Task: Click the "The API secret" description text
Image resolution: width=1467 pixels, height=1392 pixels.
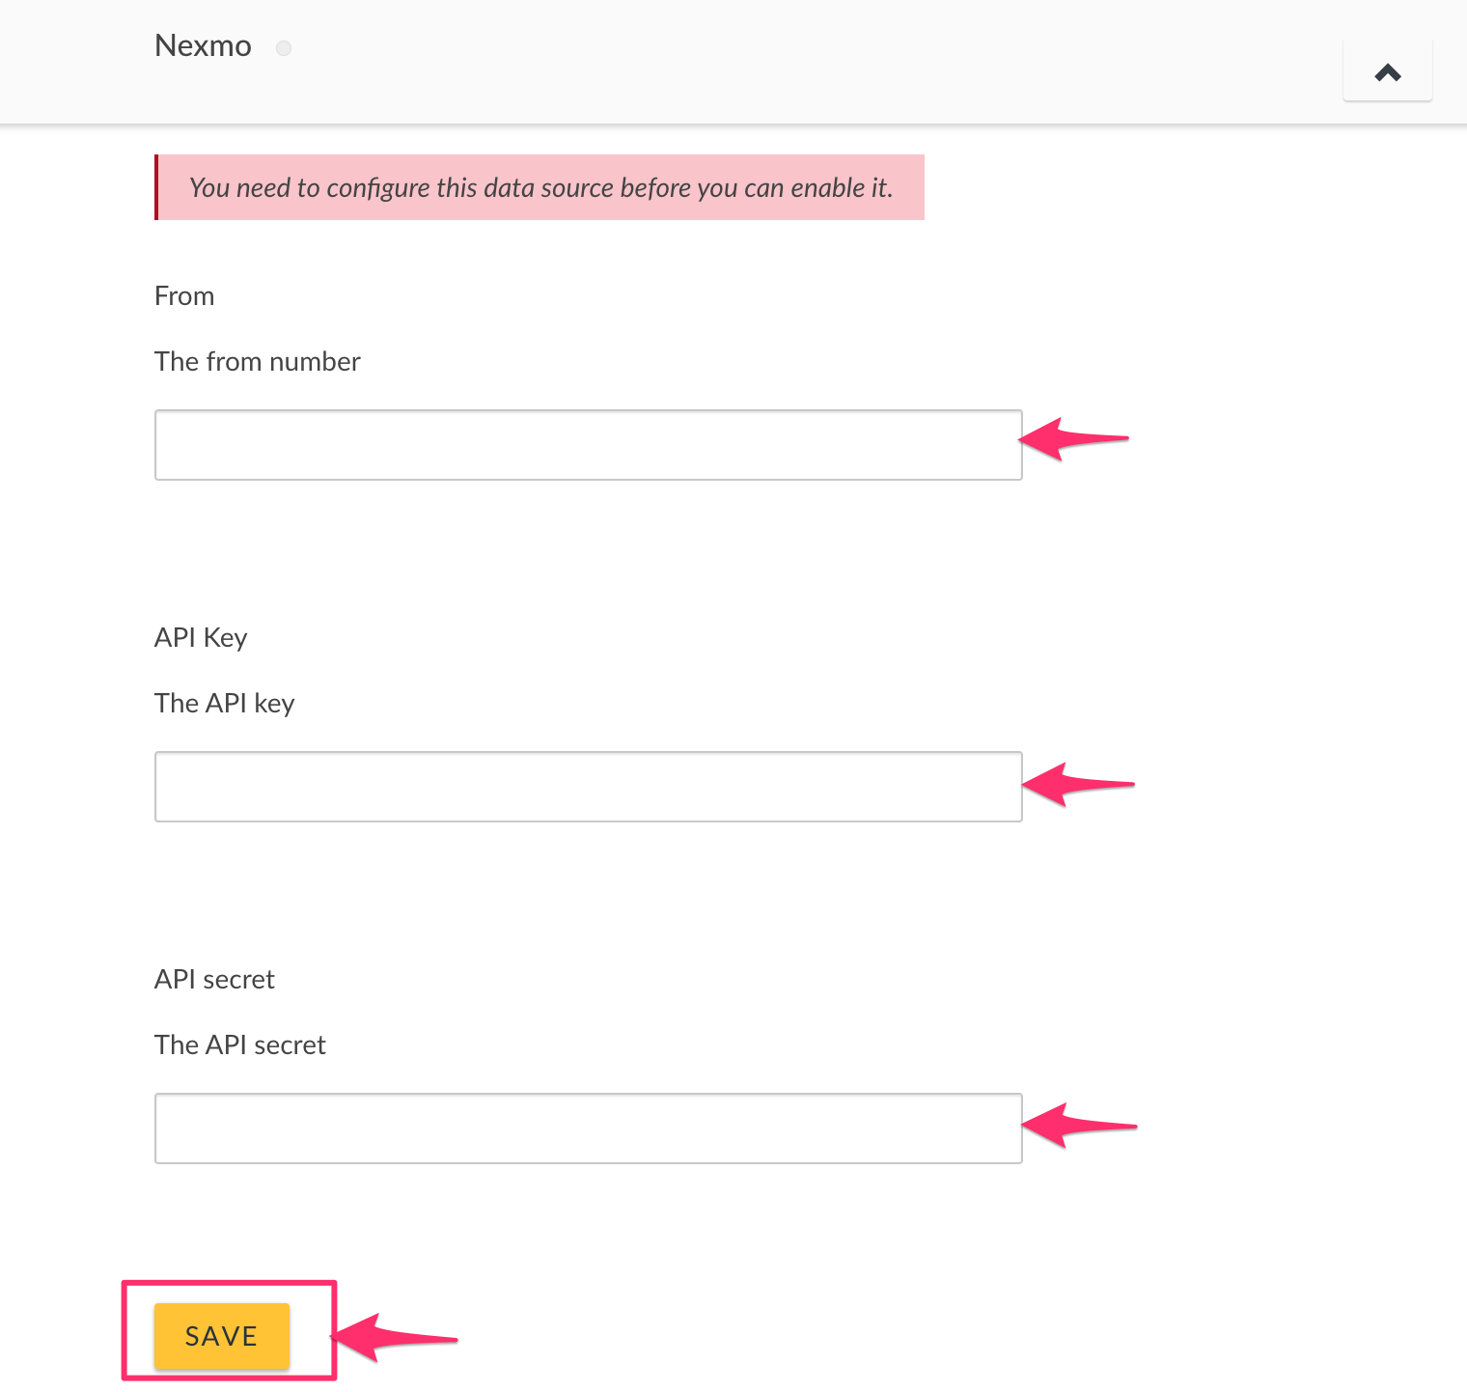Action: click(x=240, y=1045)
